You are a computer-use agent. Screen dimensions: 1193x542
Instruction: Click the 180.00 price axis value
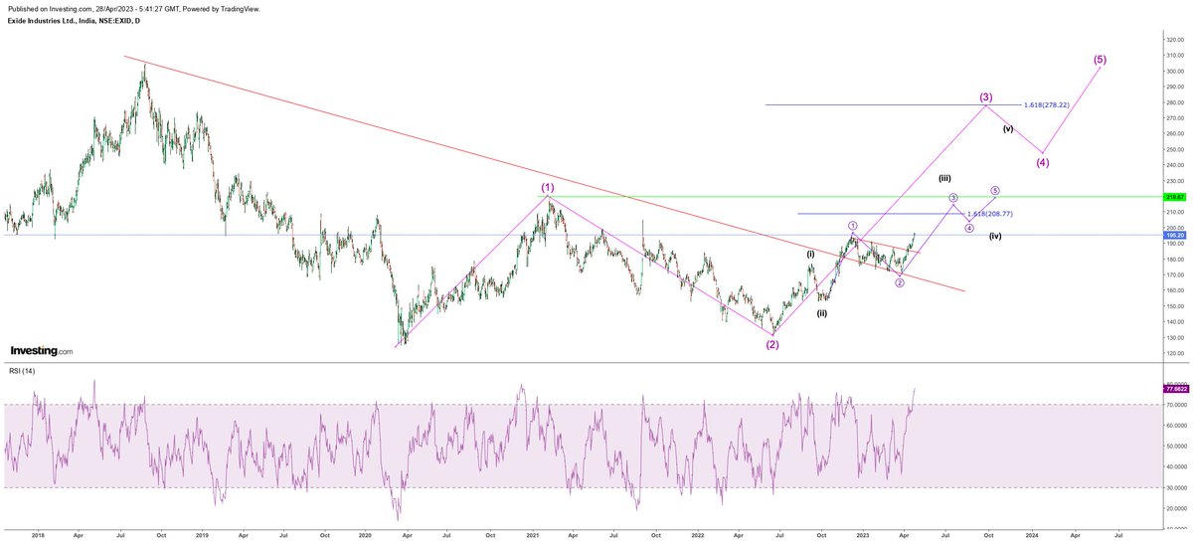point(1174,259)
